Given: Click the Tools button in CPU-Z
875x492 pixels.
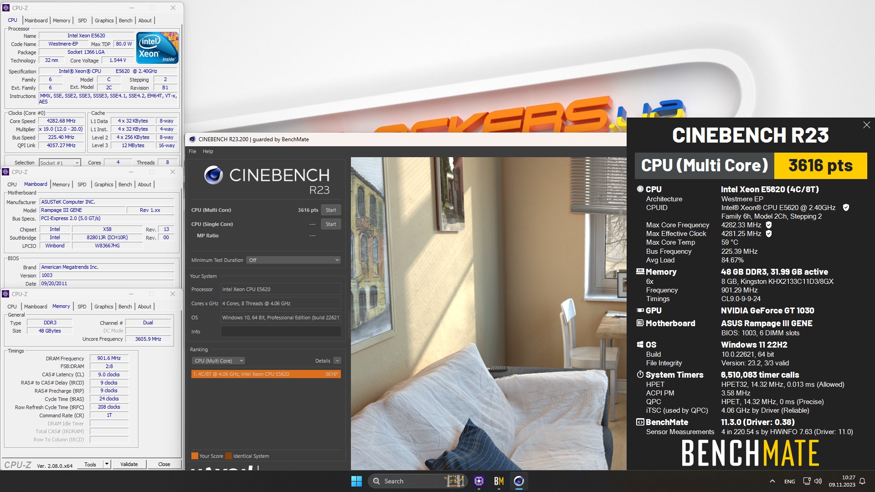Looking at the screenshot, I should pos(90,464).
